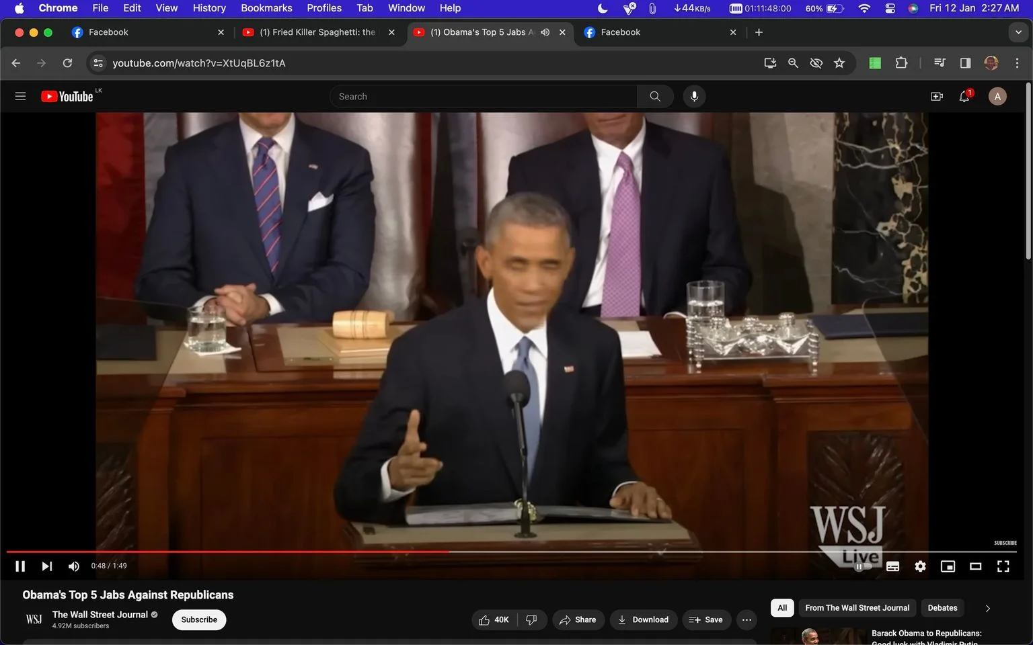This screenshot has height=645, width=1033.
Task: Toggle the autoplay switch in the player
Action: [x=862, y=566]
